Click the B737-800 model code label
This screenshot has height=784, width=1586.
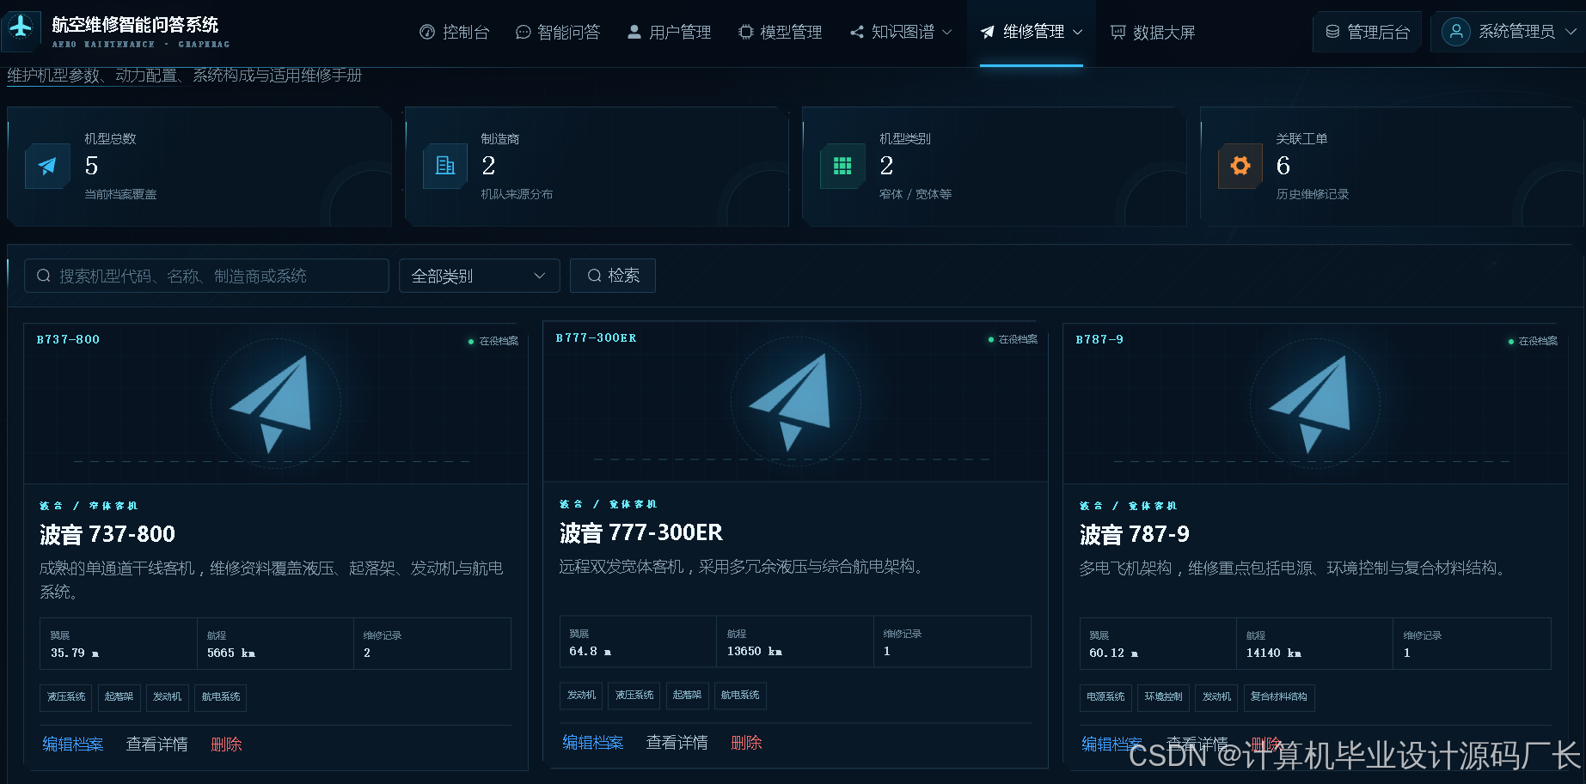(69, 340)
